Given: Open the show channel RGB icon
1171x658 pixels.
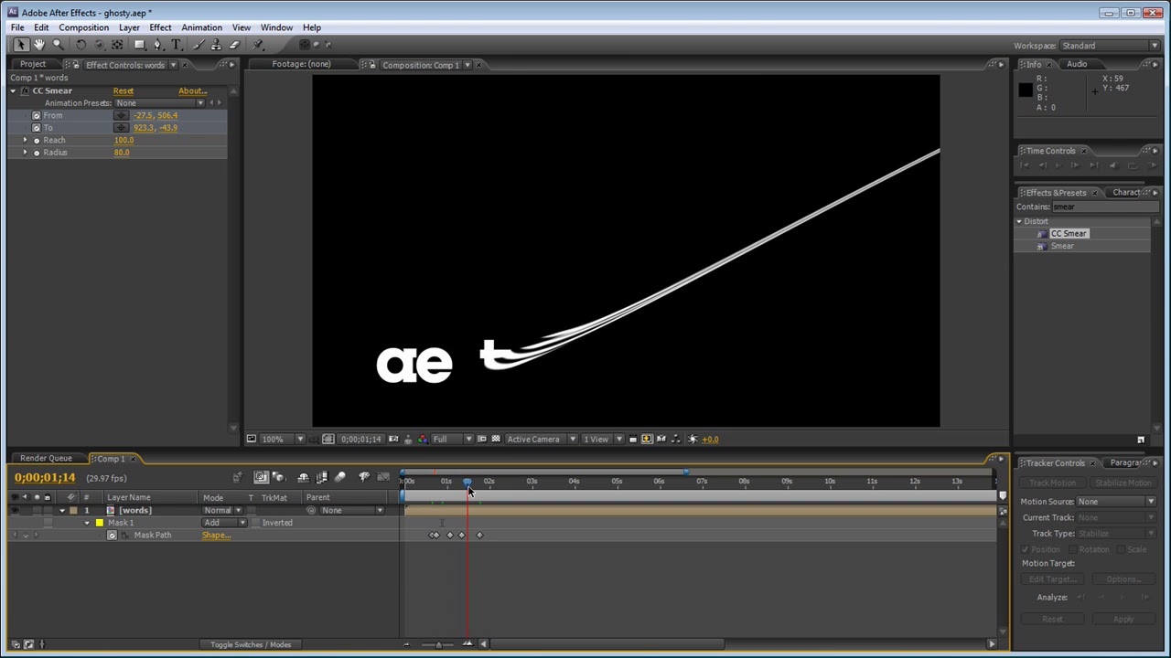Looking at the screenshot, I should pos(422,440).
